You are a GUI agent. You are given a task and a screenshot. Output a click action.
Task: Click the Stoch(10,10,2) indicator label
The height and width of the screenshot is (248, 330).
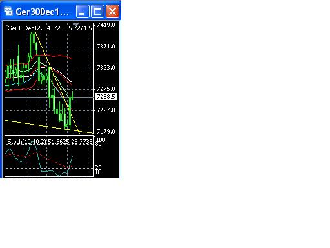tap(26, 142)
